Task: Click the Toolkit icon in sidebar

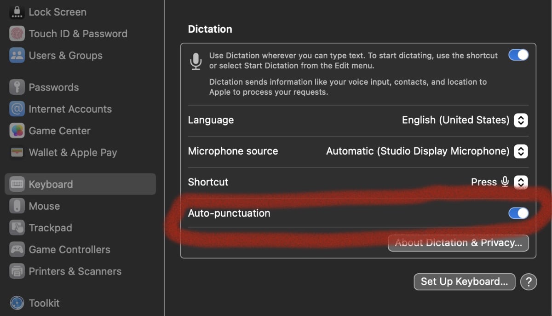Action: [x=17, y=303]
